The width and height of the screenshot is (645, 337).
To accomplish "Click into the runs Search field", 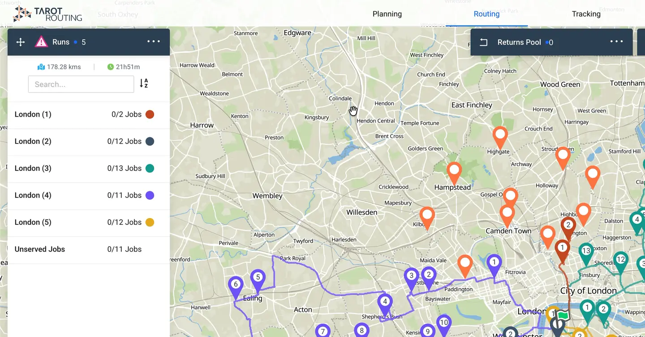I will pos(81,84).
